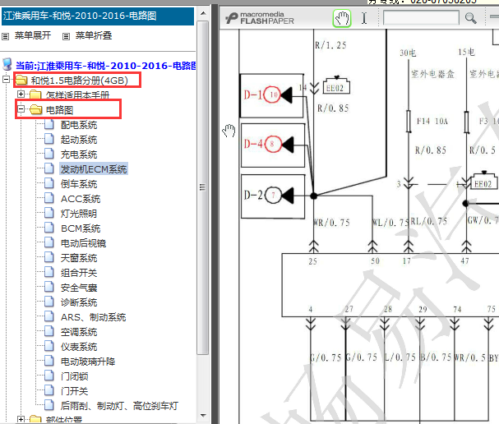Click the page icon beside 仪表系统

click(49, 346)
